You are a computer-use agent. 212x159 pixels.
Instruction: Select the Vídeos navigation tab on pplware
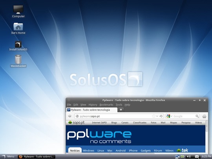coord(169,150)
